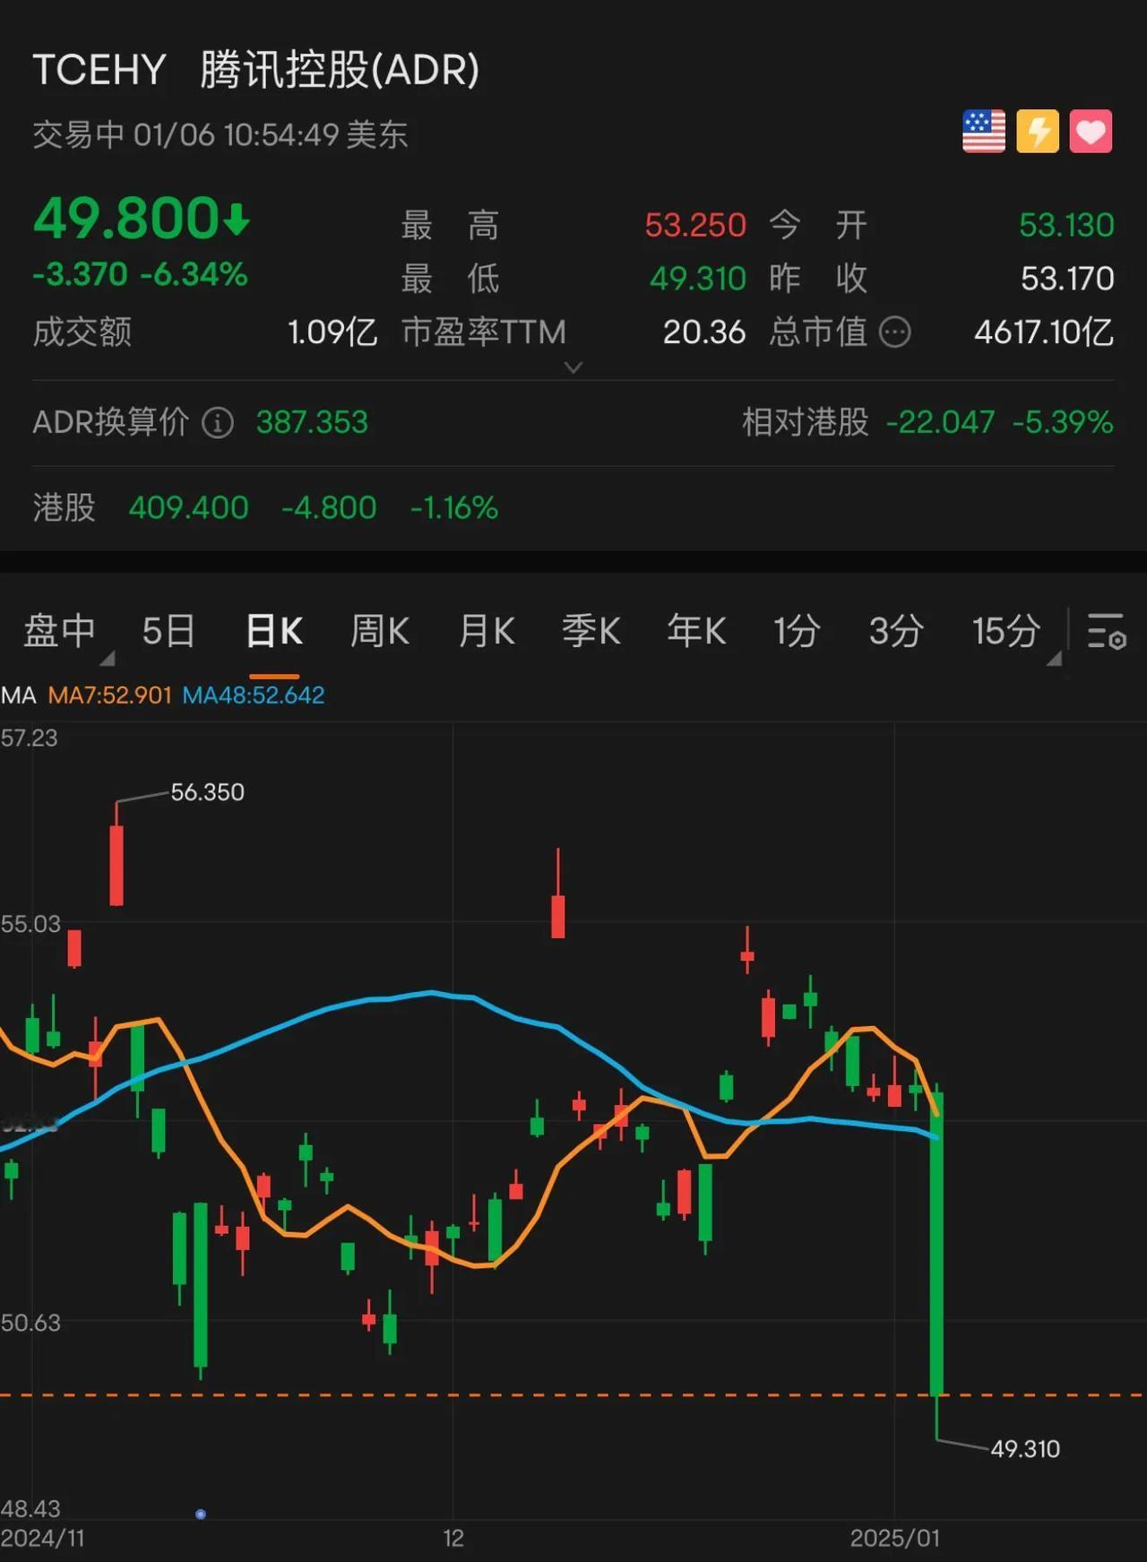Tap the small blue dot event marker
This screenshot has width=1147, height=1562.
[201, 1515]
